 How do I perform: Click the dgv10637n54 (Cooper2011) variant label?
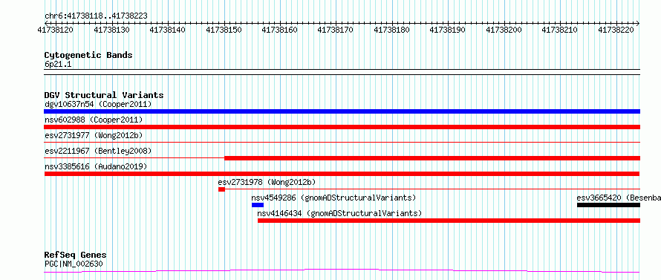click(98, 104)
